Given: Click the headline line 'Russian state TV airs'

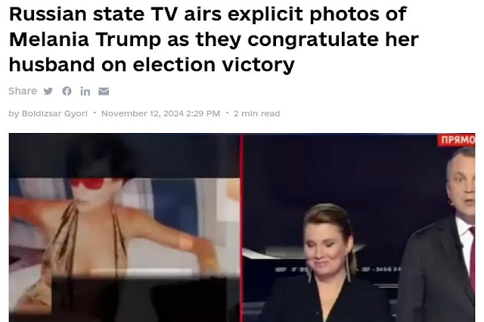Looking at the screenshot, I should (95, 14).
